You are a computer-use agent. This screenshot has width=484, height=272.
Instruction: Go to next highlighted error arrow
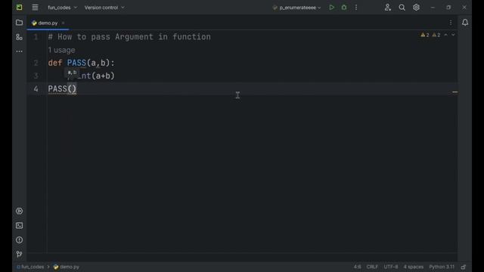coord(453,36)
